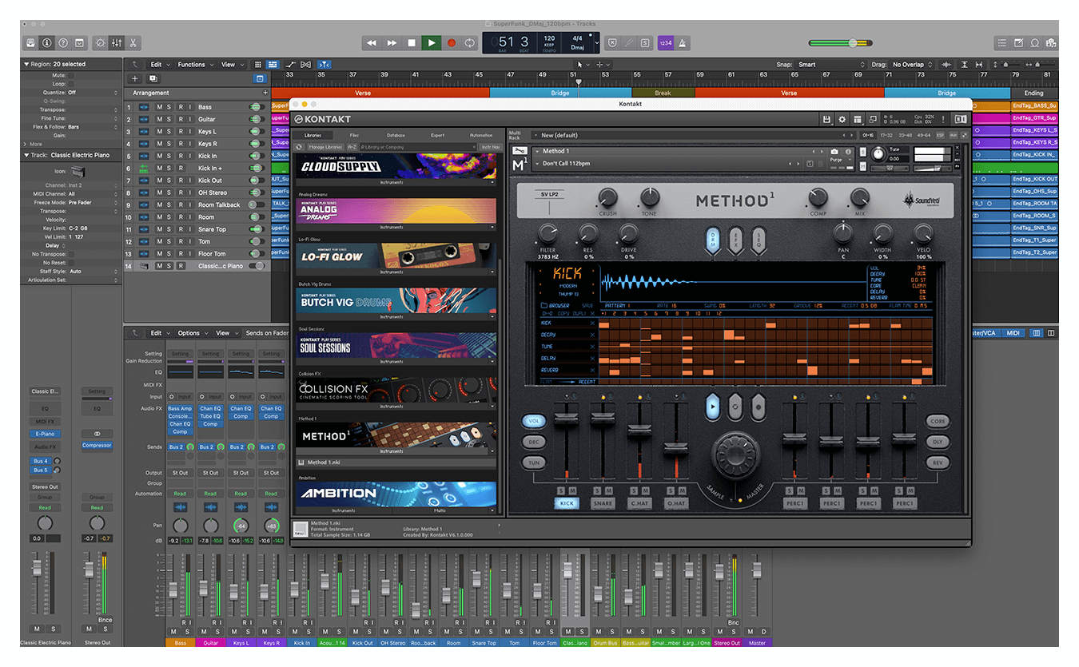
Task: Tick the Mute checkbox in Region inspector
Action: pyautogui.click(x=70, y=75)
